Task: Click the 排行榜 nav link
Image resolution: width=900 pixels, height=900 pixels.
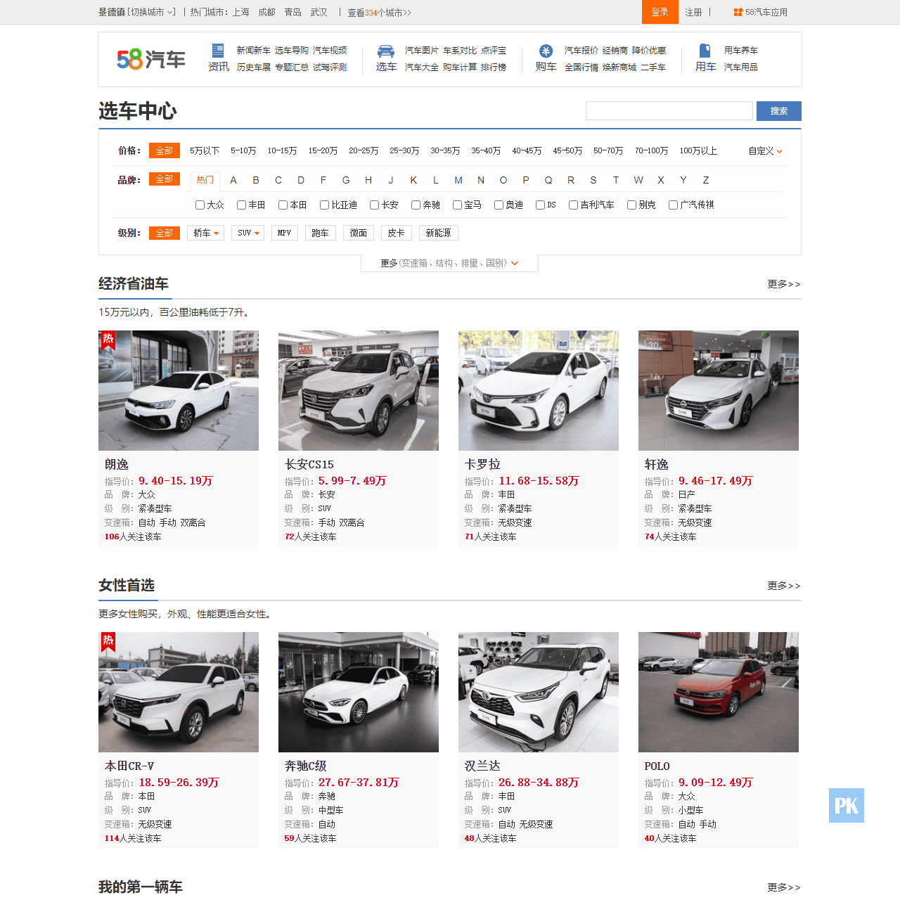Action: (494, 67)
